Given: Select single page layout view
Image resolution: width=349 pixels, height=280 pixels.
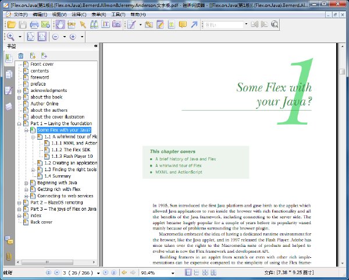Looking at the screenshot, I should pos(188,272).
